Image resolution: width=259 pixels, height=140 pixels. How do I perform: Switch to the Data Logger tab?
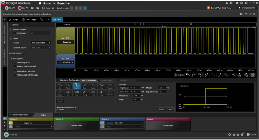(29, 20)
